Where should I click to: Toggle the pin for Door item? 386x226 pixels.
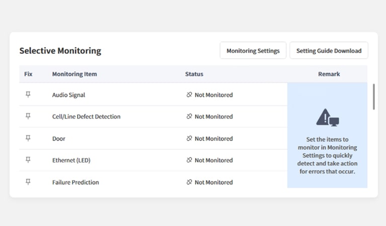click(28, 138)
